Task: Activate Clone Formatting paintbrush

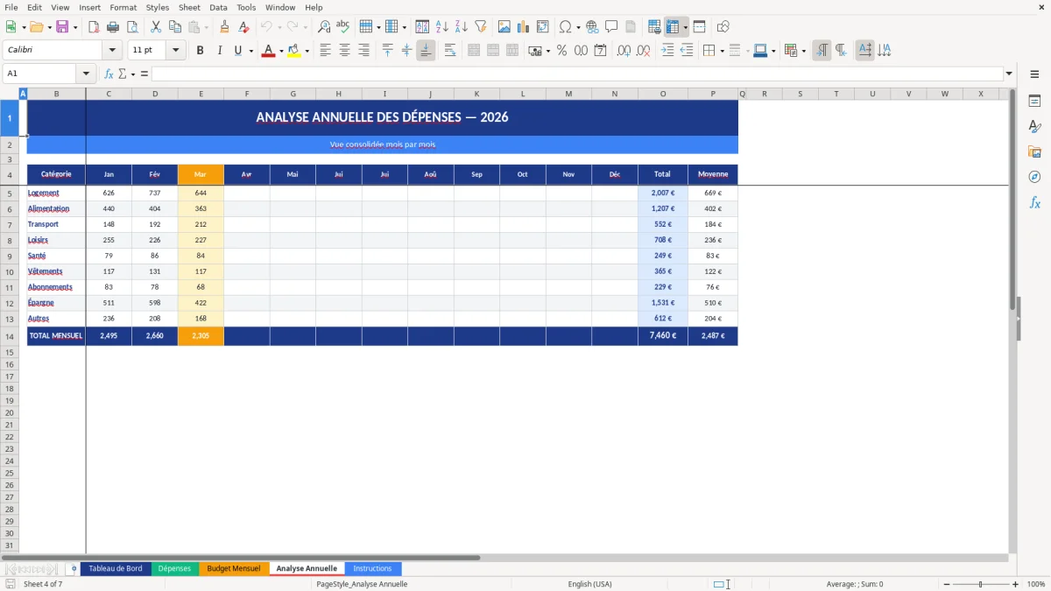Action: [x=225, y=27]
